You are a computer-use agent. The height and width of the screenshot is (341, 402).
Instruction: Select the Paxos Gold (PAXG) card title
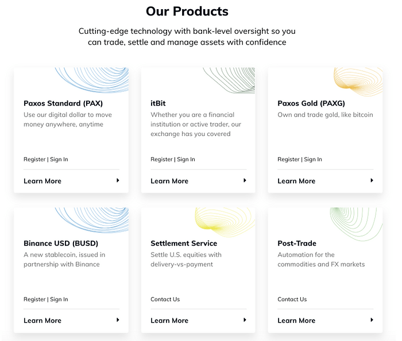click(x=311, y=103)
